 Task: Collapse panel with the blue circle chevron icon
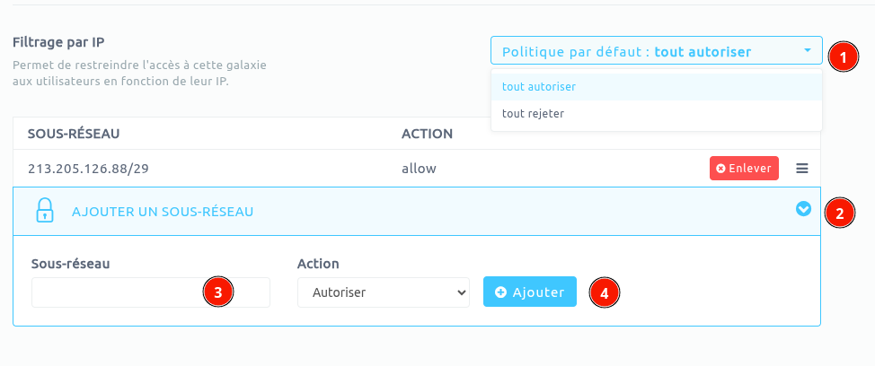click(x=803, y=209)
